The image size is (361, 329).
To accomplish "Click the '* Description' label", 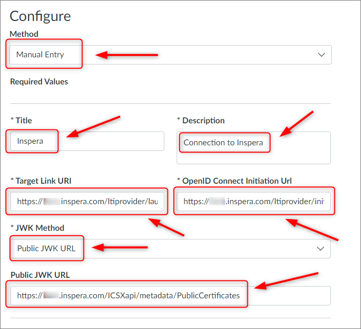I will (x=201, y=121).
